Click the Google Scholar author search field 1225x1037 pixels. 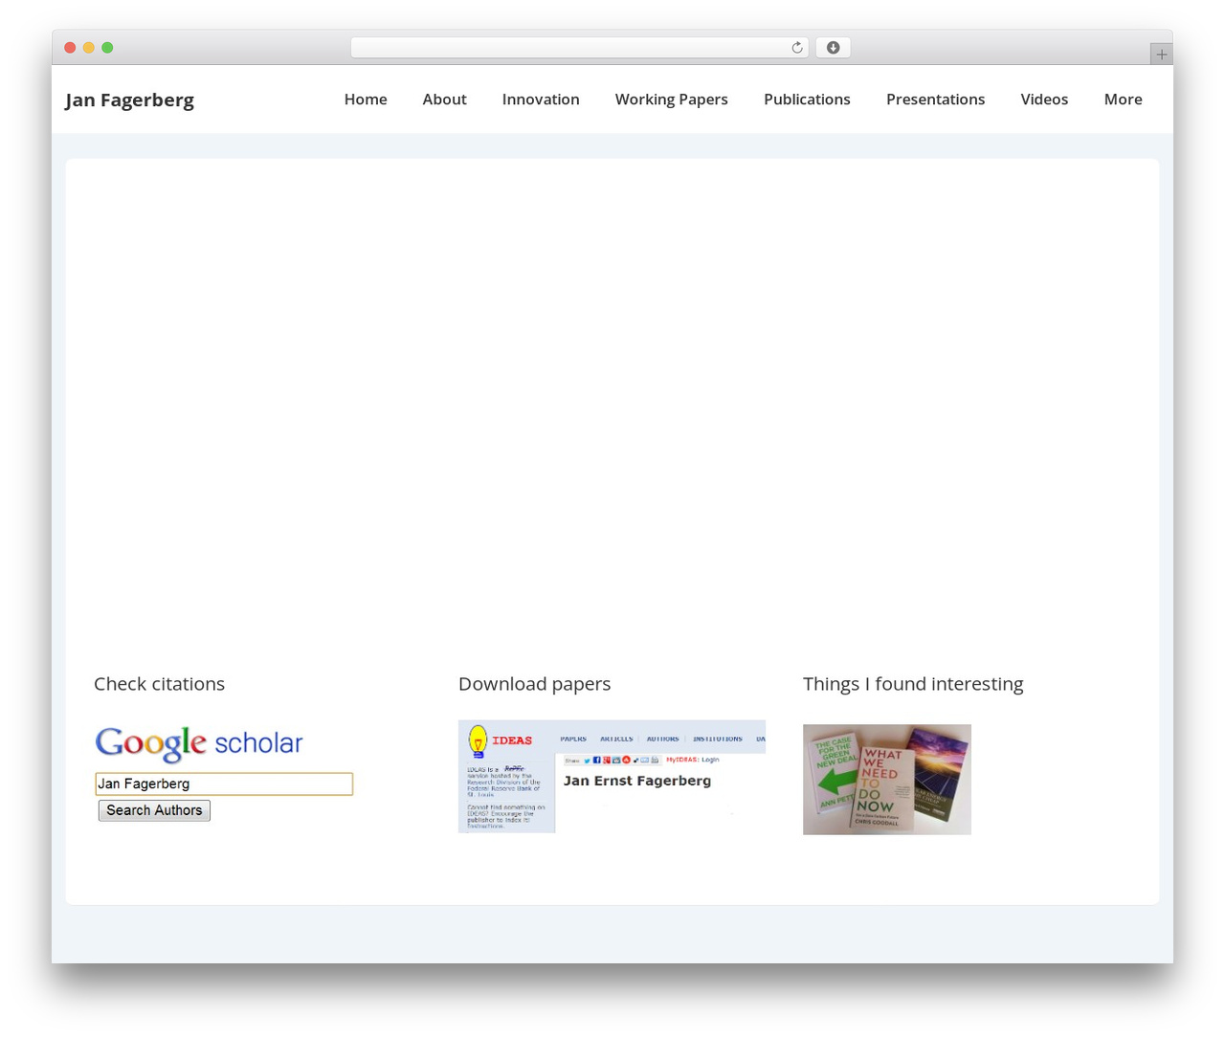point(224,784)
